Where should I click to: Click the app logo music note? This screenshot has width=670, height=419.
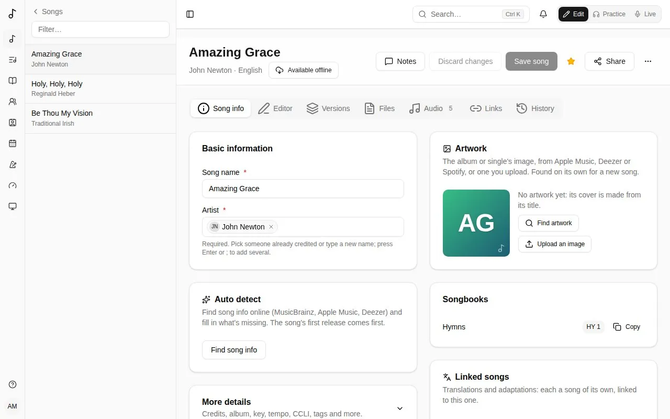click(13, 14)
